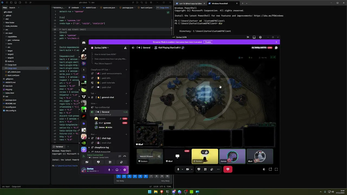Viewport: 347px width, 195px height.
Task: Select rating 10 on likelihood scale
Action: pyautogui.click(x=167, y=176)
